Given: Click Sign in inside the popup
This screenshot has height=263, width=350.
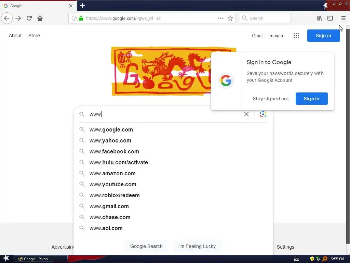Looking at the screenshot, I should (311, 99).
